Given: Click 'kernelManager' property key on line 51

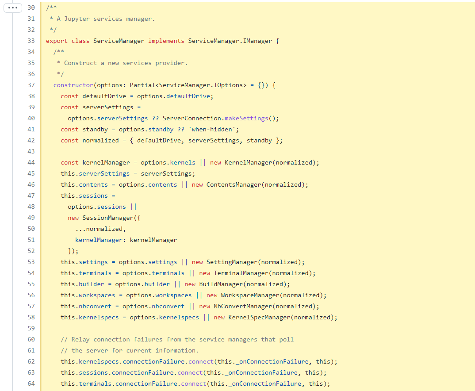Looking at the screenshot, I should pyautogui.click(x=99, y=240).
